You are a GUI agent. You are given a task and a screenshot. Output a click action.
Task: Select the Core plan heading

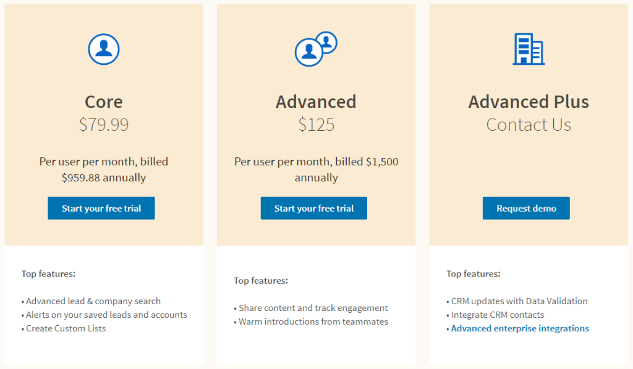103,101
